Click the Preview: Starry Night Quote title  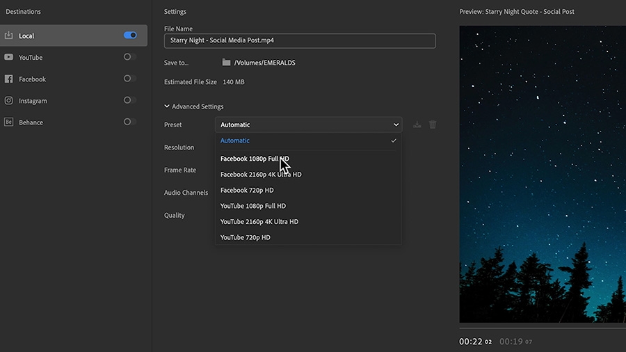[517, 12]
